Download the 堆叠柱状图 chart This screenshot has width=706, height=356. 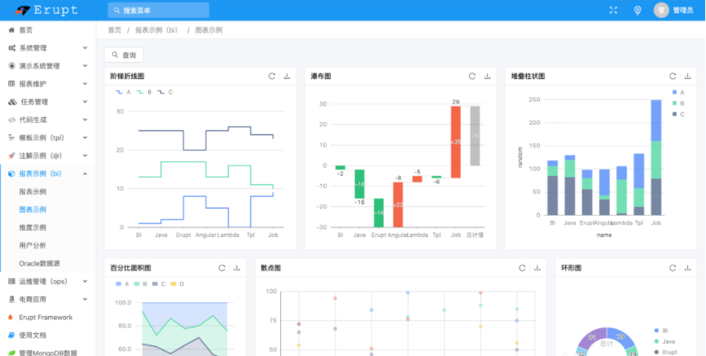[687, 76]
